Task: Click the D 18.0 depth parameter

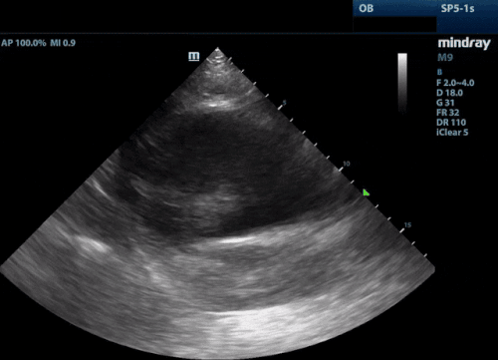Action: pos(449,93)
